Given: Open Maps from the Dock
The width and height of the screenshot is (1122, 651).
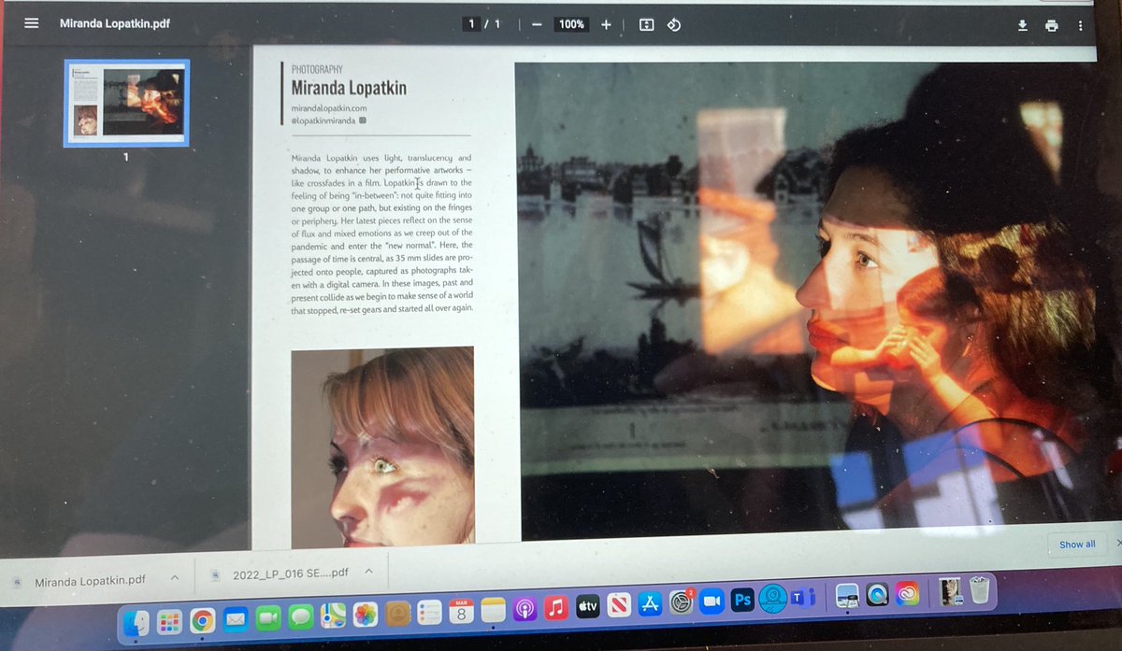Looking at the screenshot, I should click(333, 616).
